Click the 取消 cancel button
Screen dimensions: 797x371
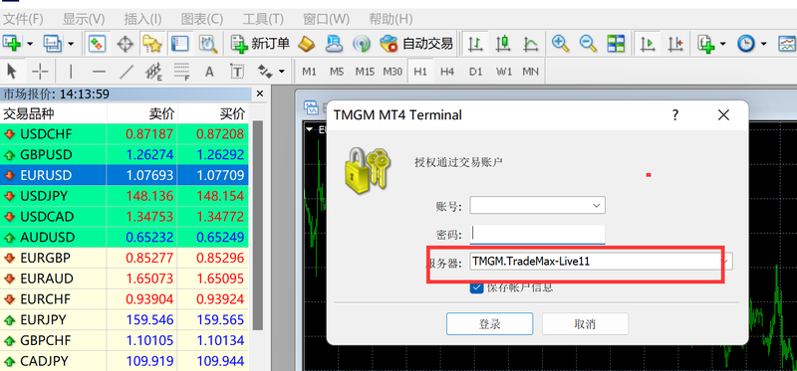click(x=585, y=324)
